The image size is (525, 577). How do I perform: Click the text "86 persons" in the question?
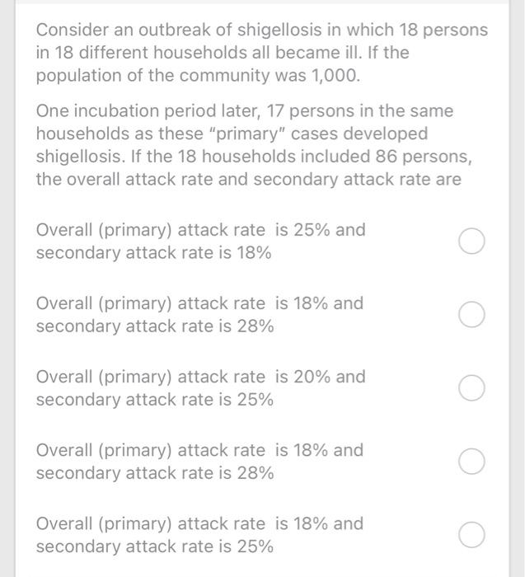coord(424,157)
